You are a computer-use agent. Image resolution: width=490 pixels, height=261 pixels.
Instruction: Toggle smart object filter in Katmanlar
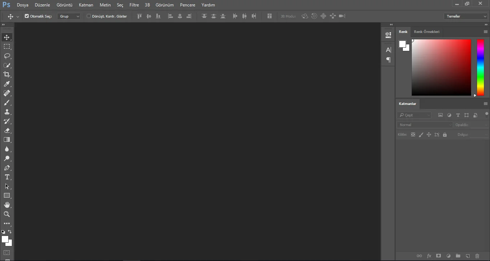click(475, 115)
